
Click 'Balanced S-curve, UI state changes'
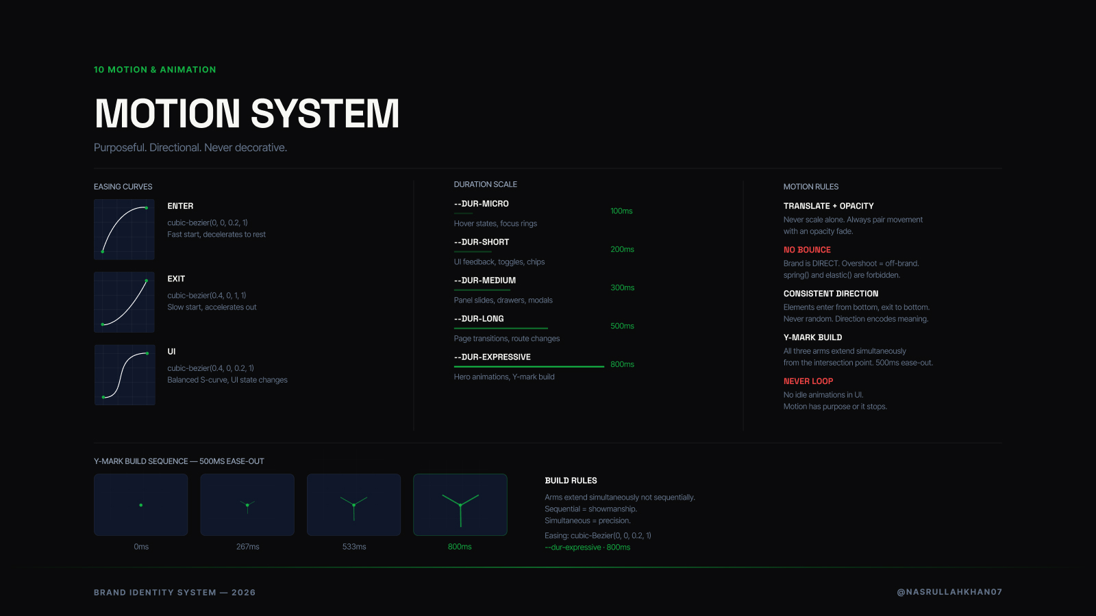point(227,379)
